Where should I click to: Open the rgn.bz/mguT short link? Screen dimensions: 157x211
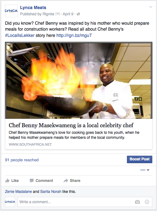[x=74, y=35]
